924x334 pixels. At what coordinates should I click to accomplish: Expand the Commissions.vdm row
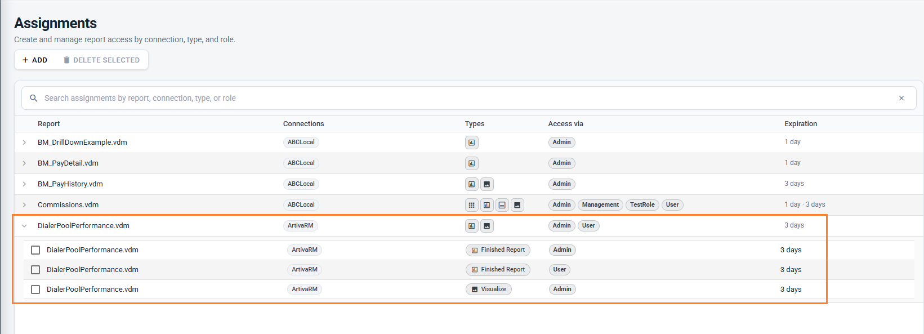click(x=24, y=205)
